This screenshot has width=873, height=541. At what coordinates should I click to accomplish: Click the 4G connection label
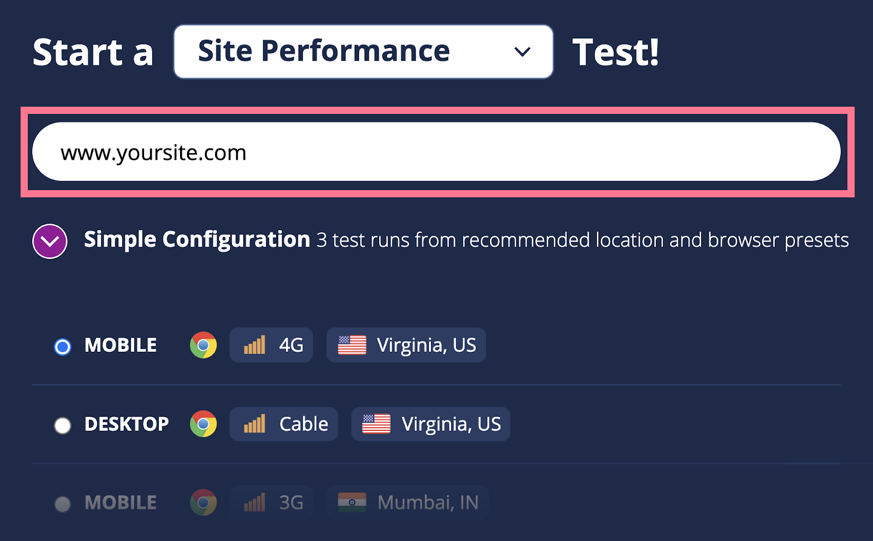(x=291, y=345)
